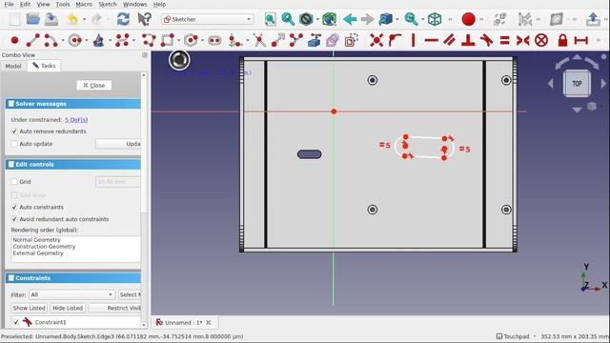Screen dimensions: 610x343
Task: Apply lock constraint with padlock icon
Action: pos(562,40)
